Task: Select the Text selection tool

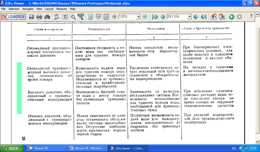Action: pyautogui.click(x=65, y=17)
